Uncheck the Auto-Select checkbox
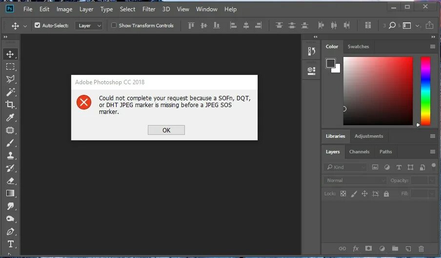Image resolution: width=441 pixels, height=258 pixels. pyautogui.click(x=37, y=25)
